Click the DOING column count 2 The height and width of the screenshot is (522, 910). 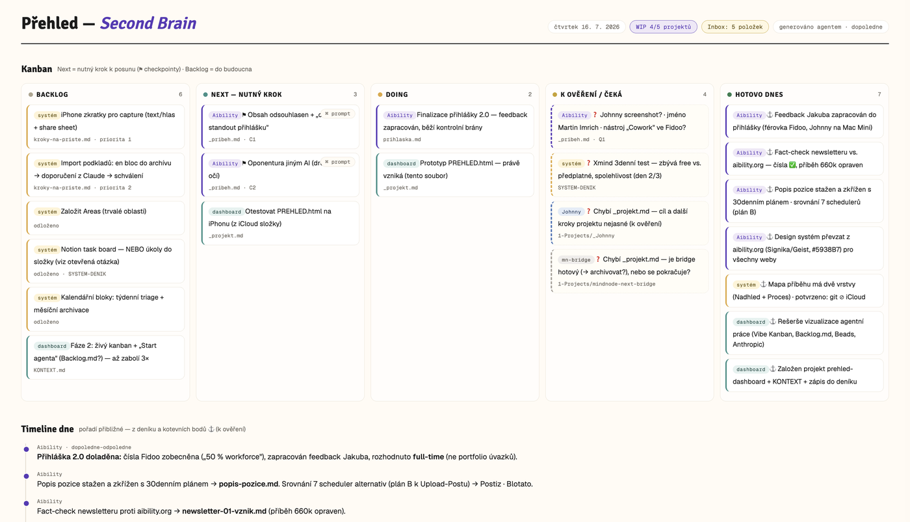[x=530, y=95]
